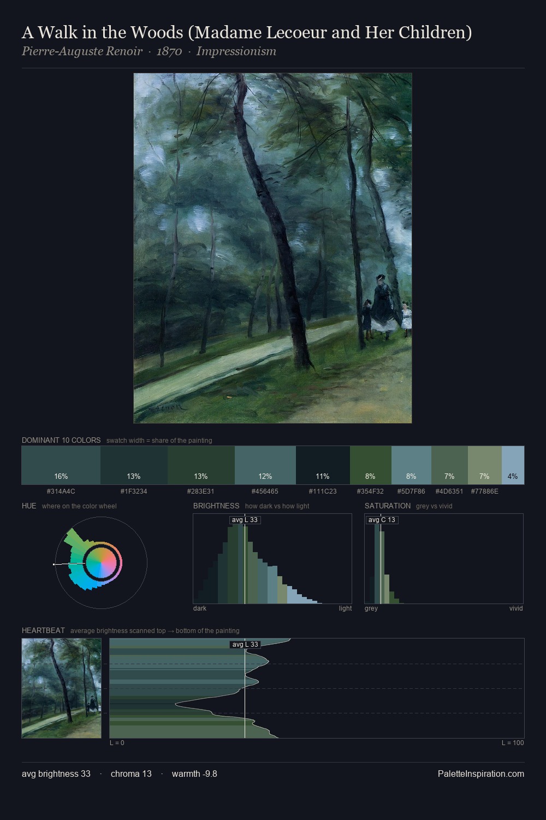Click the saturation histogram chart
This screenshot has width=546, height=820.
point(444,559)
